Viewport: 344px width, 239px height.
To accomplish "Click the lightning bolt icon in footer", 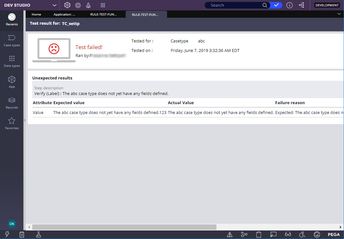I will click(7, 234).
